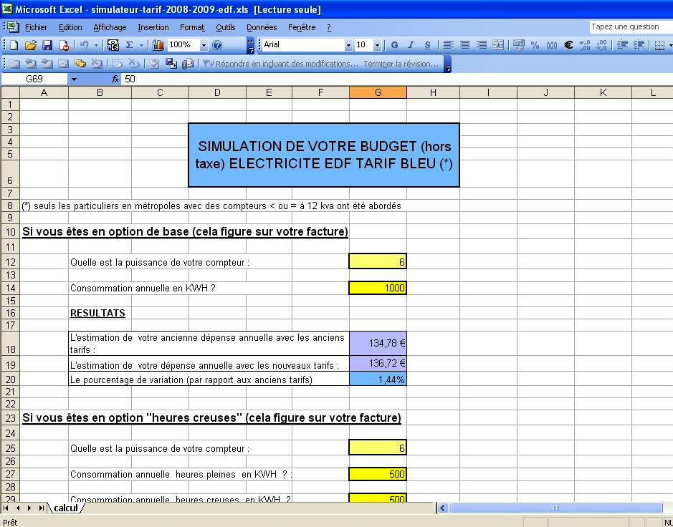Screen dimensions: 673x527
Task: Click the Name Box showing G69
Action: coord(34,79)
